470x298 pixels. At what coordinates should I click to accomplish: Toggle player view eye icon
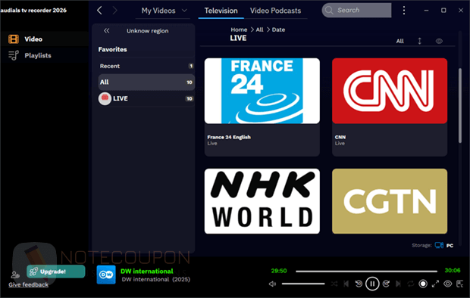point(447,284)
